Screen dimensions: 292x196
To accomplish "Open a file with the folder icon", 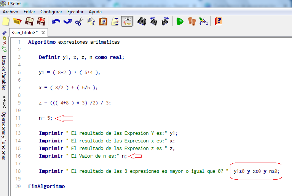I will pyautogui.click(x=18, y=21).
